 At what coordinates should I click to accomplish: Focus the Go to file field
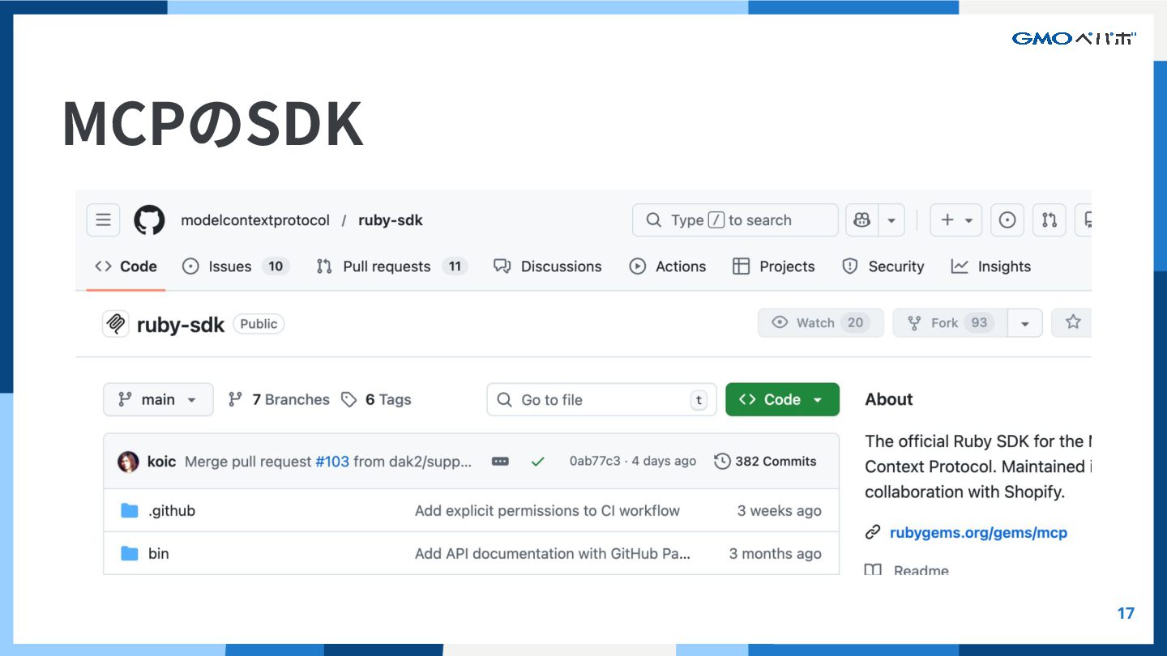(601, 399)
